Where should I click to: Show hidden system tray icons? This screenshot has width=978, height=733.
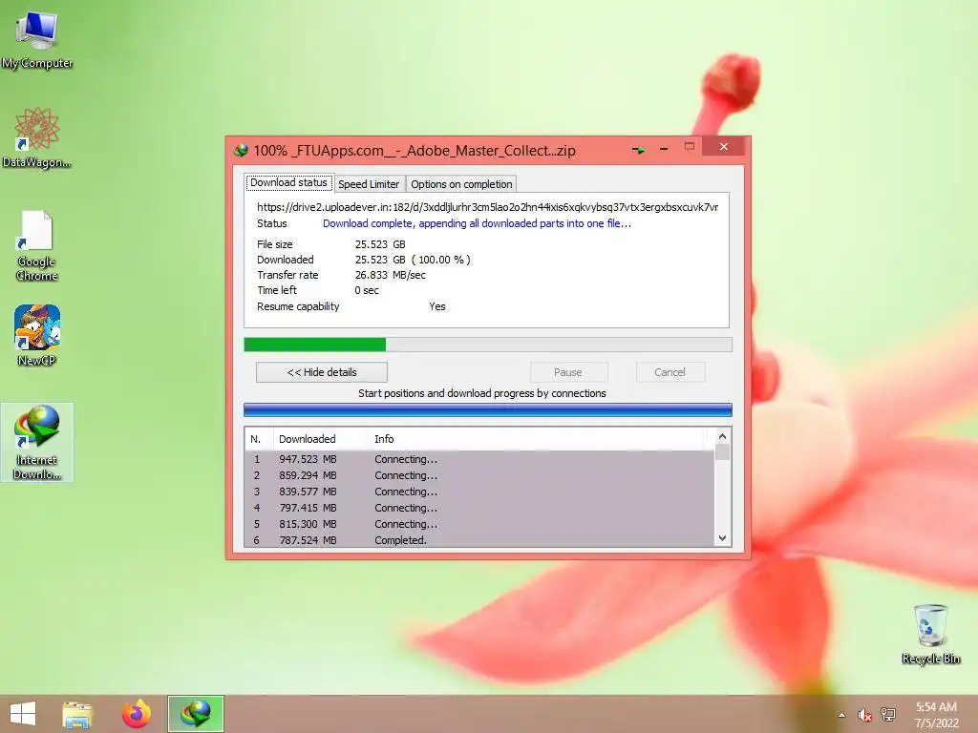coord(841,715)
